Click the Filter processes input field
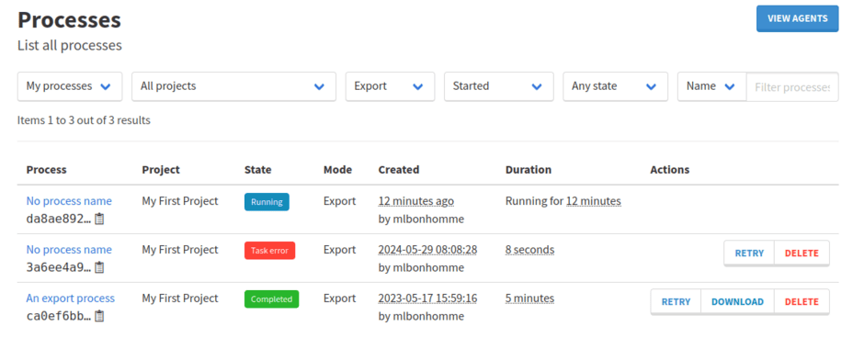853x338 pixels. point(792,87)
